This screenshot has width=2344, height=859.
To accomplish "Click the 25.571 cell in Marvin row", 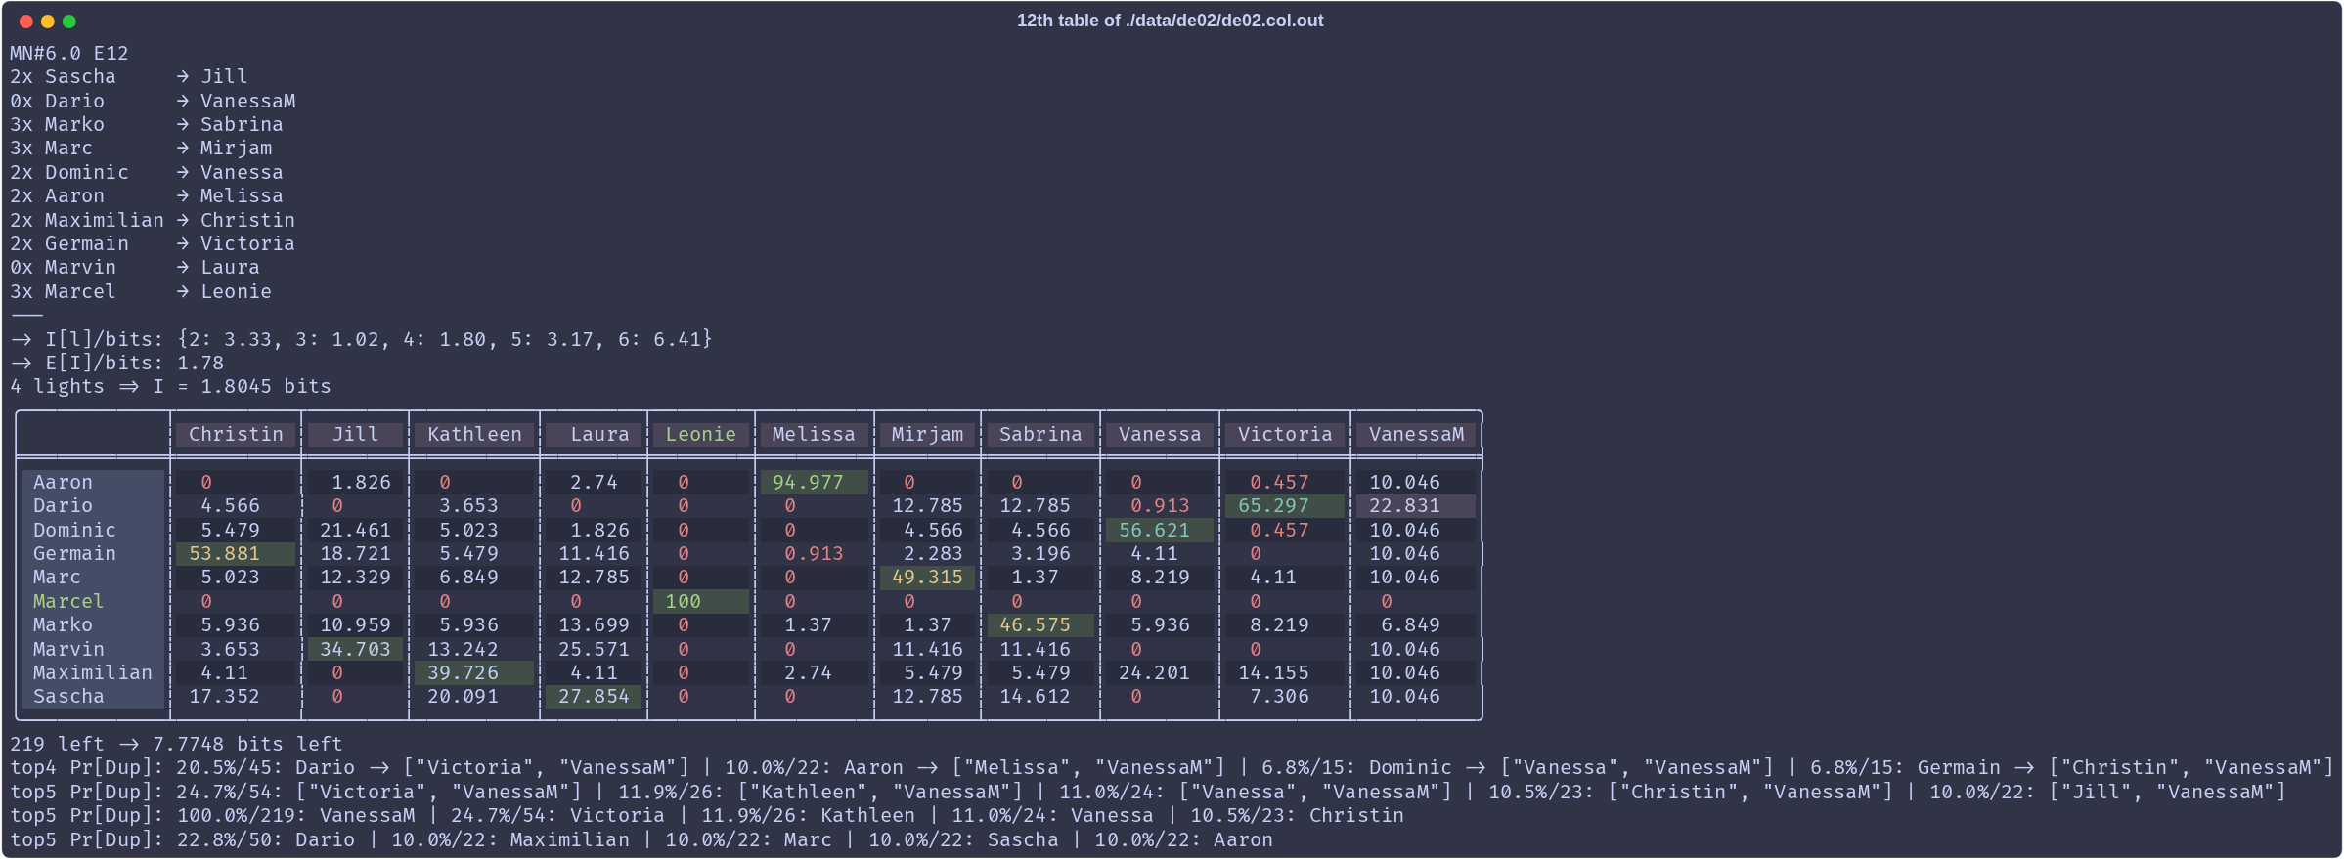I will (594, 649).
